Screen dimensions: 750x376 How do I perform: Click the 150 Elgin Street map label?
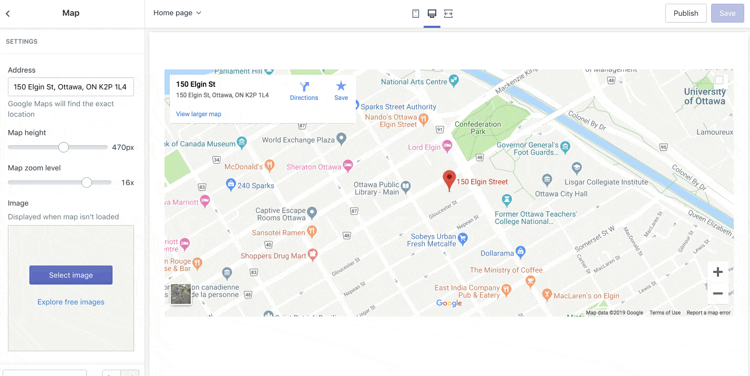click(x=482, y=182)
